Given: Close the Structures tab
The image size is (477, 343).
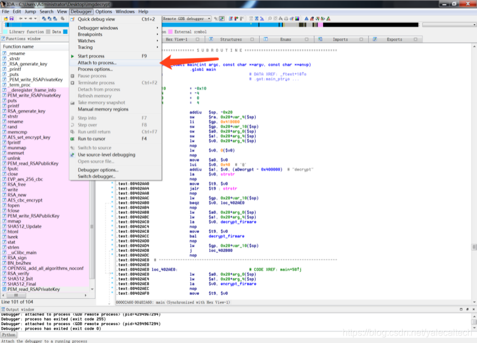Looking at the screenshot, I should (252, 40).
